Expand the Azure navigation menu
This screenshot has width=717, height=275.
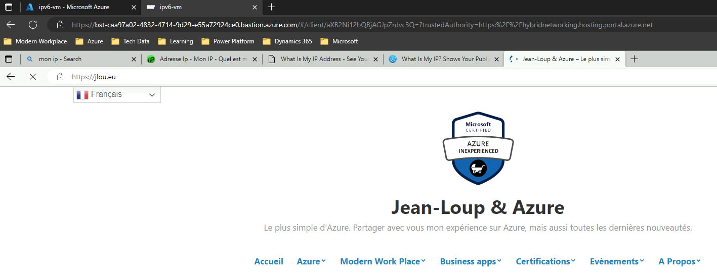311,261
